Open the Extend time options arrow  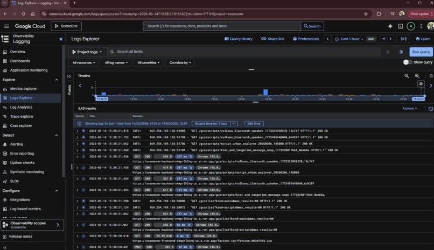234,124
